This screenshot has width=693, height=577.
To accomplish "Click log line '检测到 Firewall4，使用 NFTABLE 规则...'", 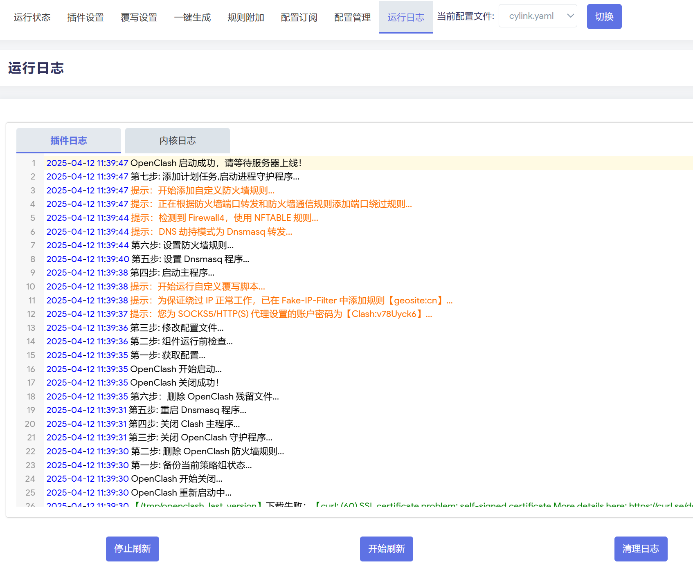I will 182,218.
